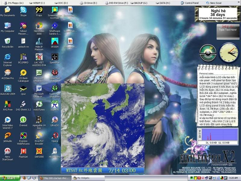Launch Skype from the desktop
241x181 pixels.
click(x=23, y=11)
